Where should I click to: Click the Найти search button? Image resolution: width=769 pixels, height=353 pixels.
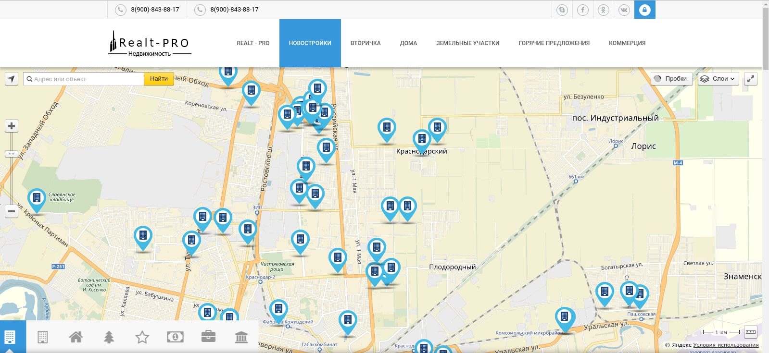(x=159, y=79)
